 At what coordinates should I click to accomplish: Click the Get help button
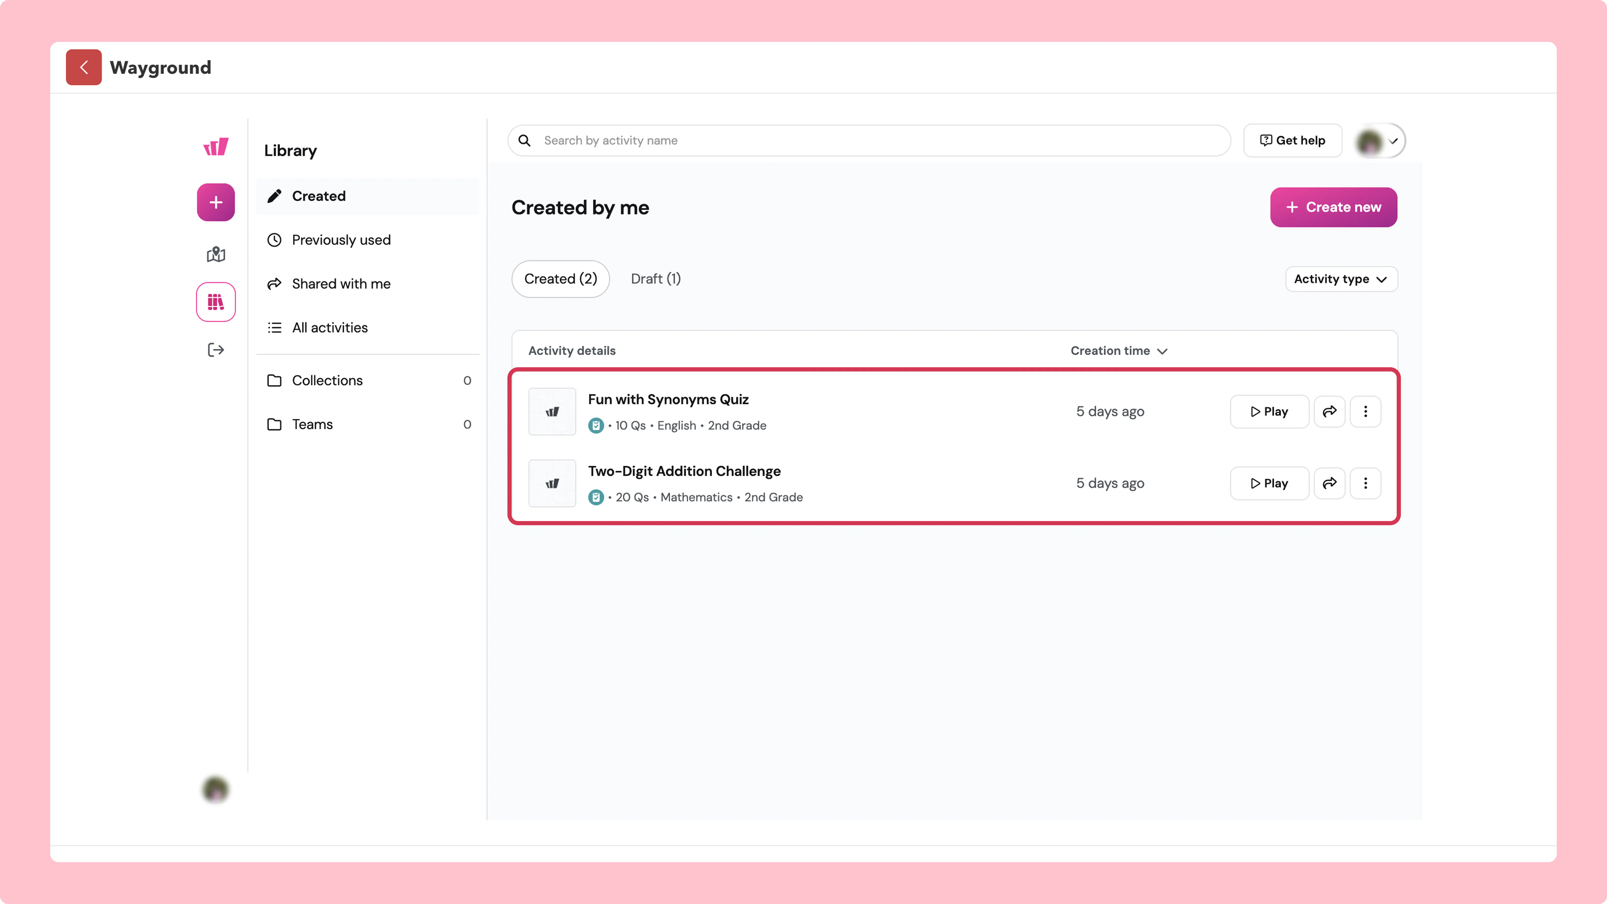(1293, 140)
